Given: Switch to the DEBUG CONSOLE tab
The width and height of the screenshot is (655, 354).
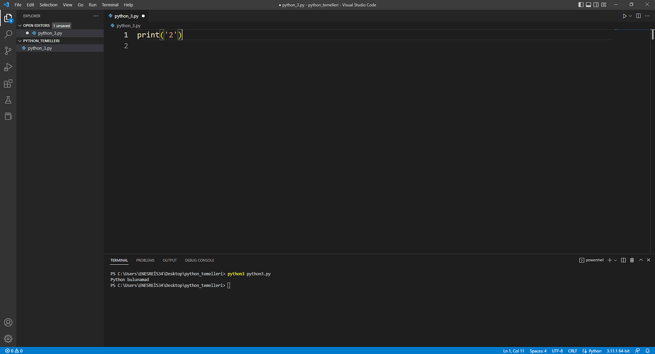Looking at the screenshot, I should click(199, 260).
